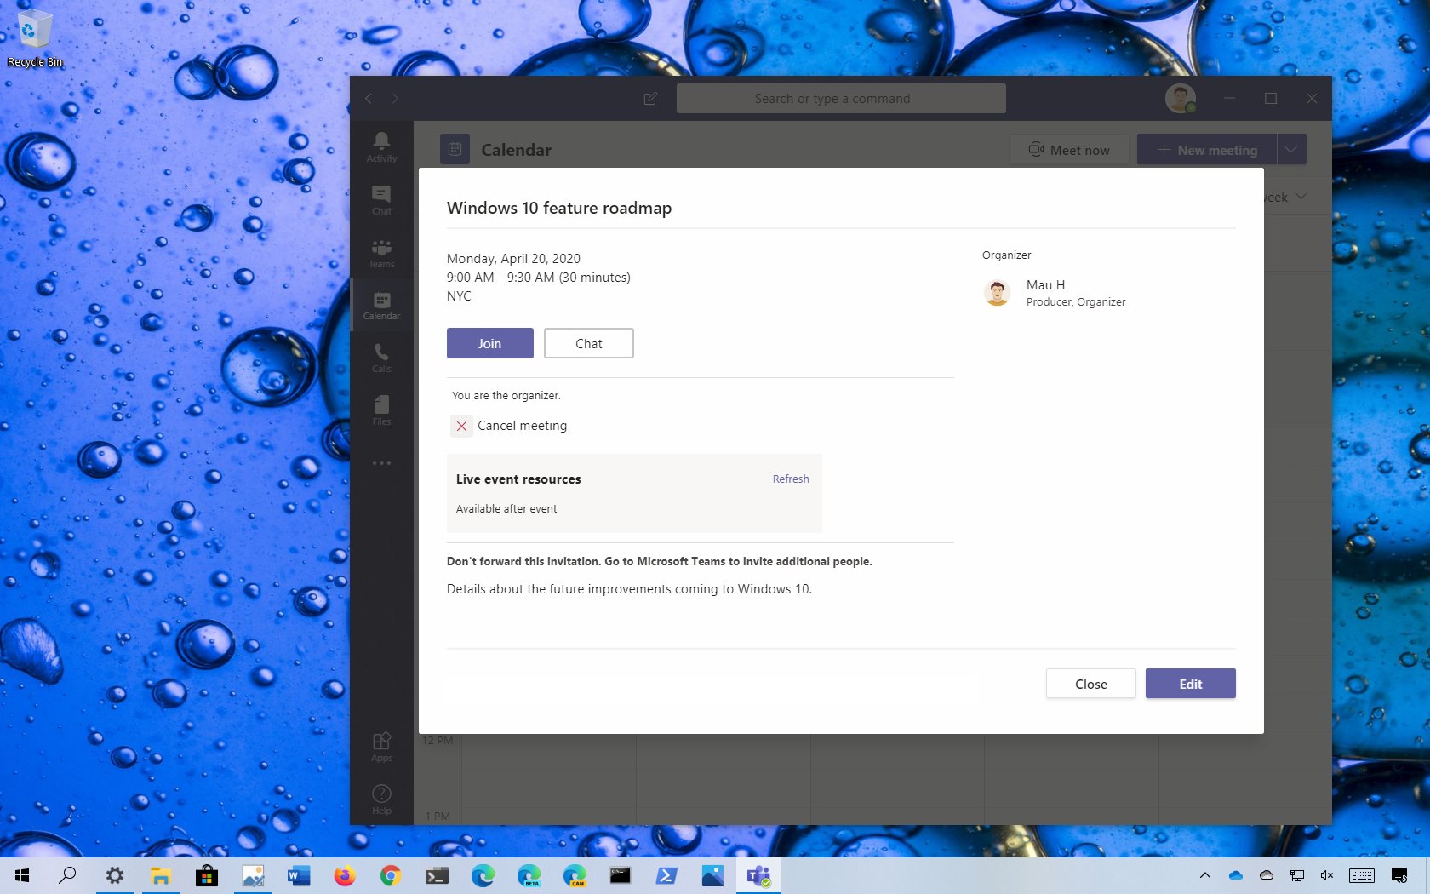Open Windows Start menu
Screen dimensions: 1430x894
click(23, 875)
